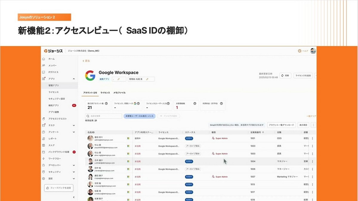Select セキュリティ設定 in the sidebar

coord(57,99)
